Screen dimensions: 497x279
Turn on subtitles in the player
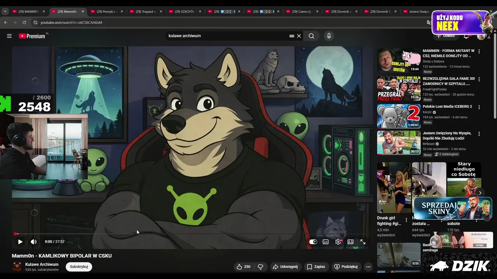[326, 242]
